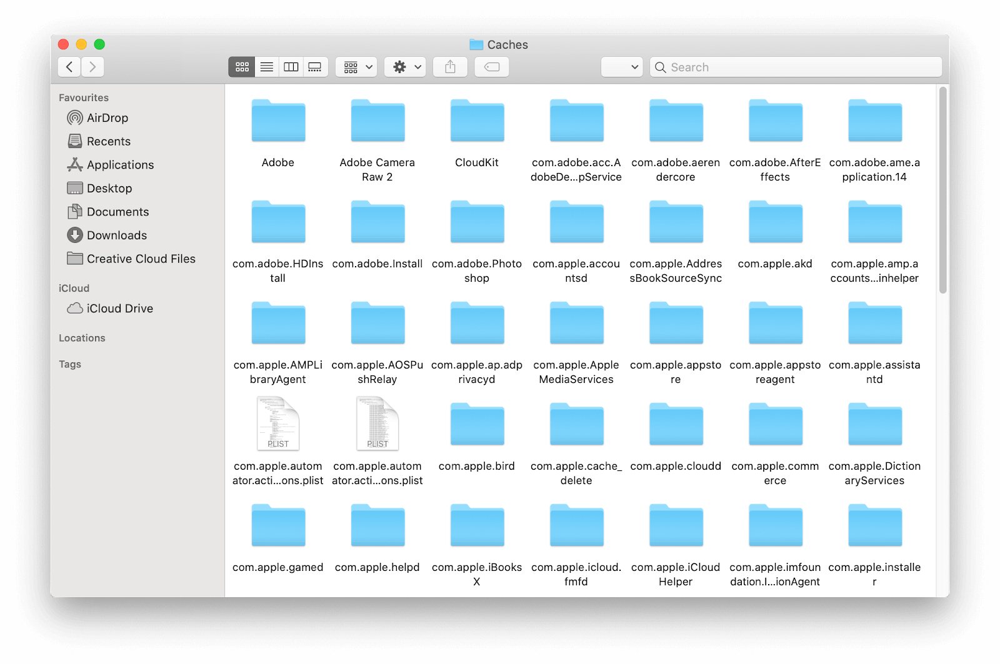Select the com.apple.accountsd folder
The width and height of the screenshot is (1000, 664).
(576, 222)
